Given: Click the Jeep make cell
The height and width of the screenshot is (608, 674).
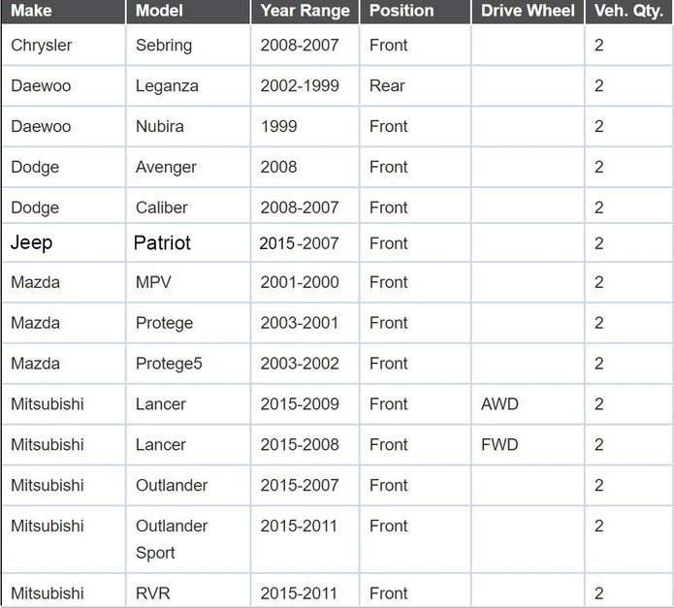Looking at the screenshot, I should coord(64,243).
